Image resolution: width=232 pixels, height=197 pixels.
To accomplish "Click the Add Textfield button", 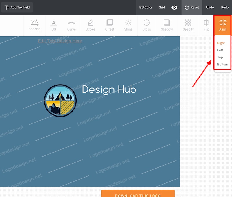I will pyautogui.click(x=17, y=8).
